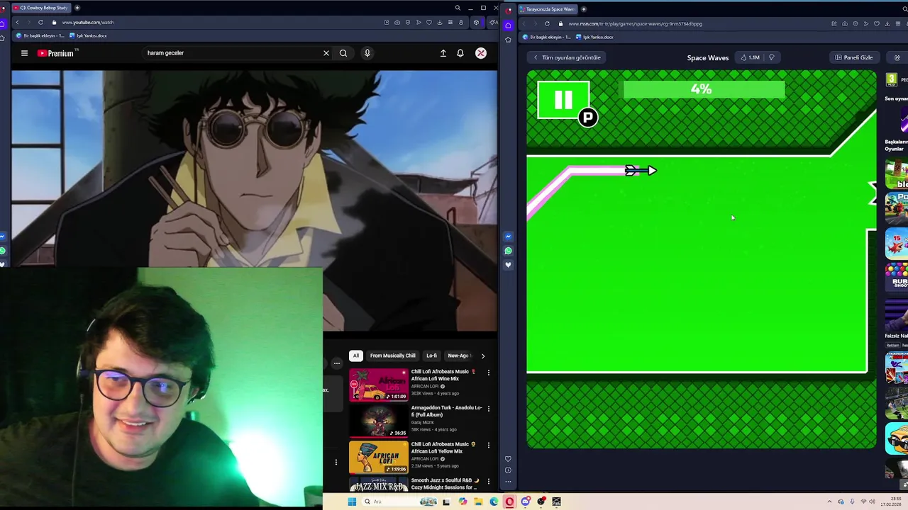Open 'Işık Yankısı.docx' bookmark in YouTube window
The image size is (908, 510).
88,35
